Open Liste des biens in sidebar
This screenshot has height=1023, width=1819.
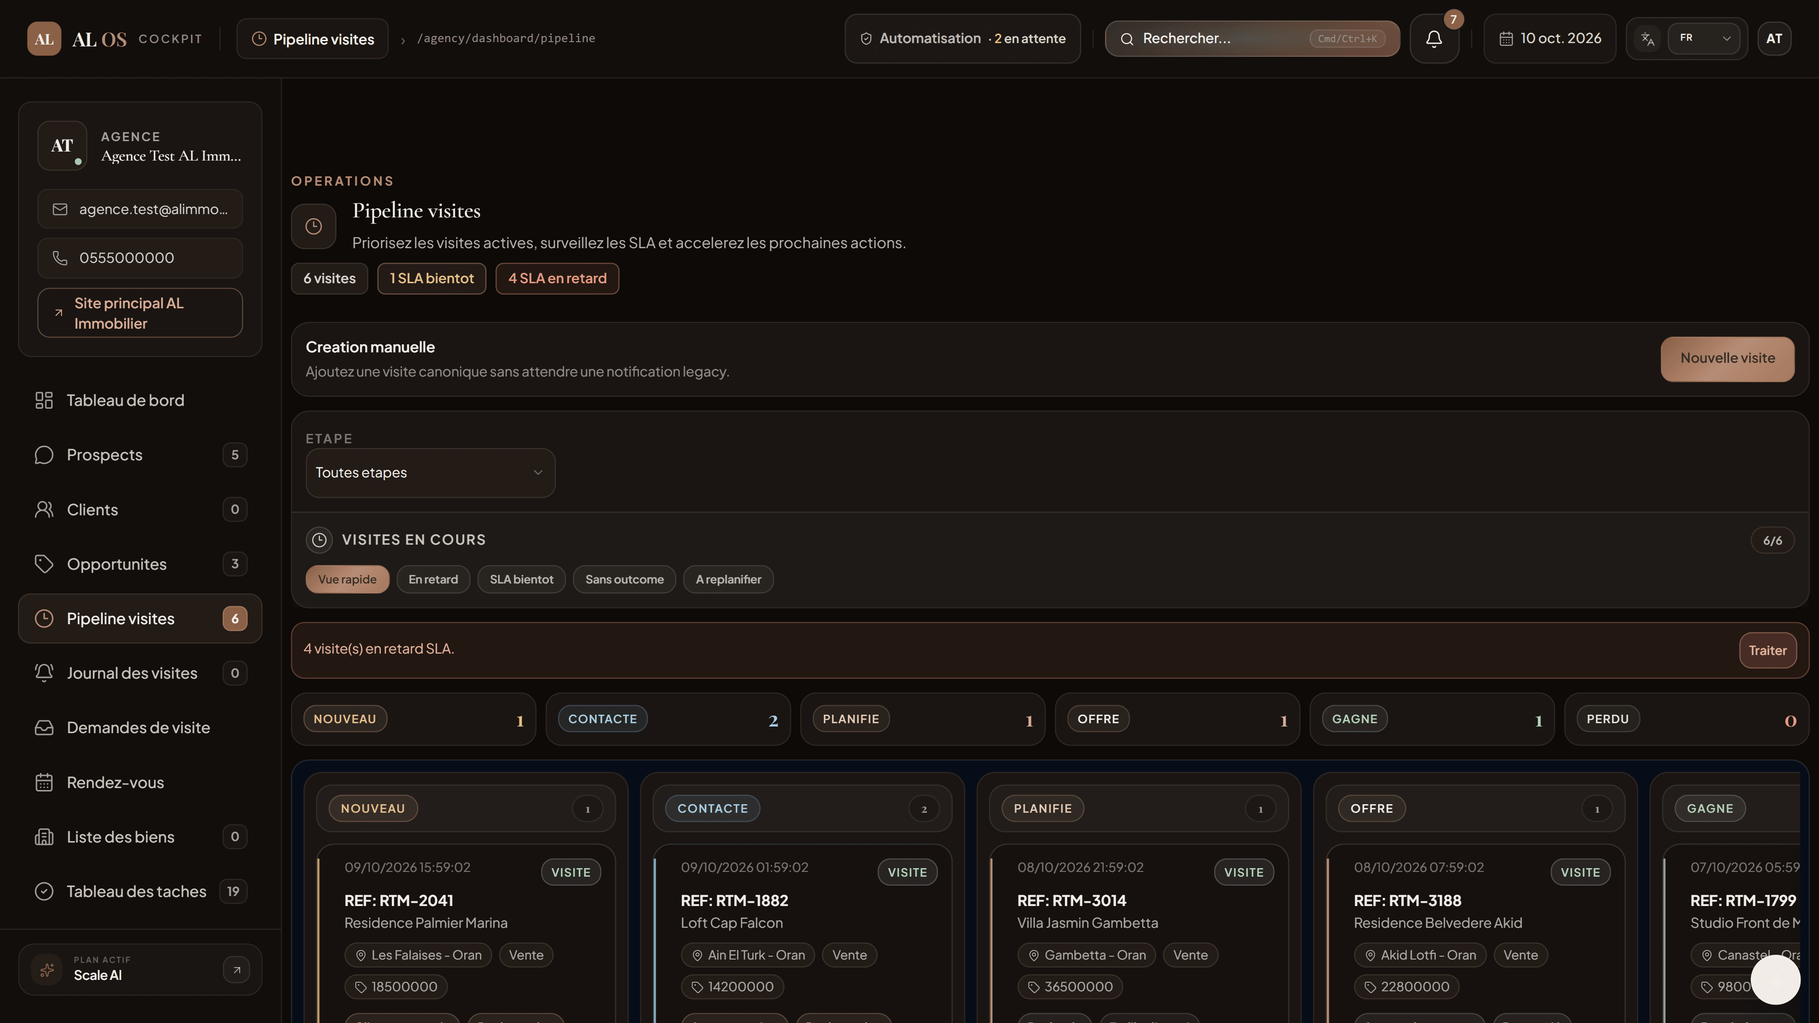[140, 837]
